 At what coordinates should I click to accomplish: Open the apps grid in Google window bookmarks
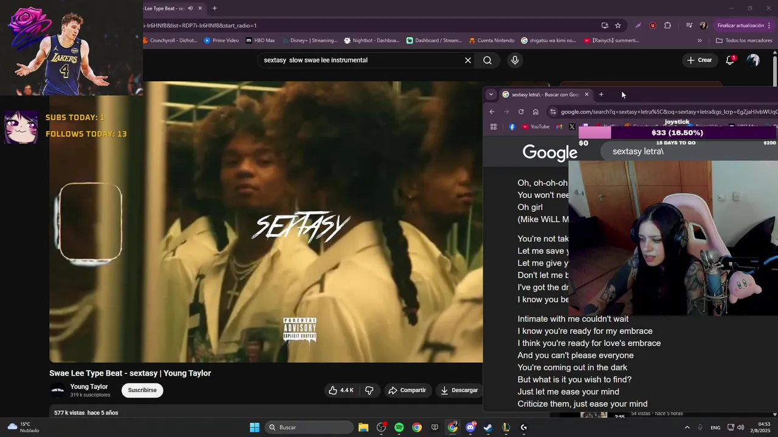tap(494, 127)
